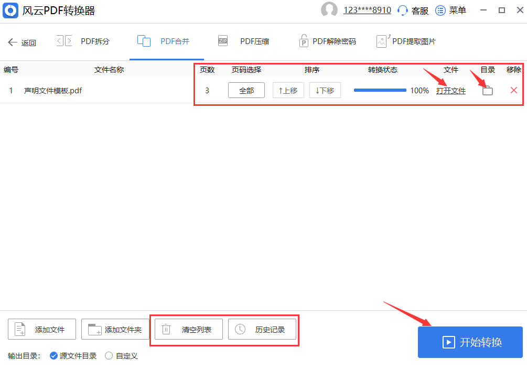Open the 历史记录 button

coord(262,329)
